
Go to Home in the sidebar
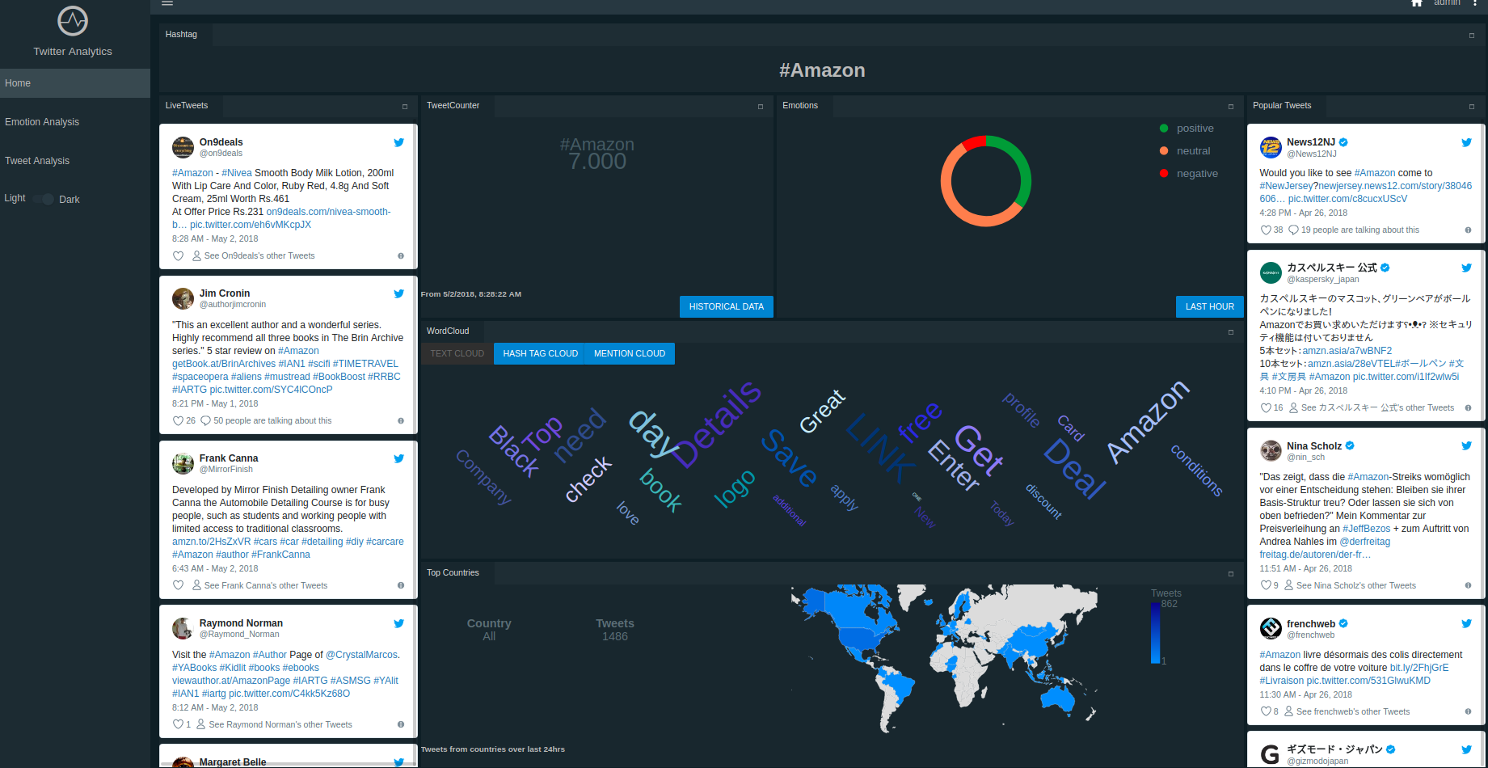[x=75, y=83]
